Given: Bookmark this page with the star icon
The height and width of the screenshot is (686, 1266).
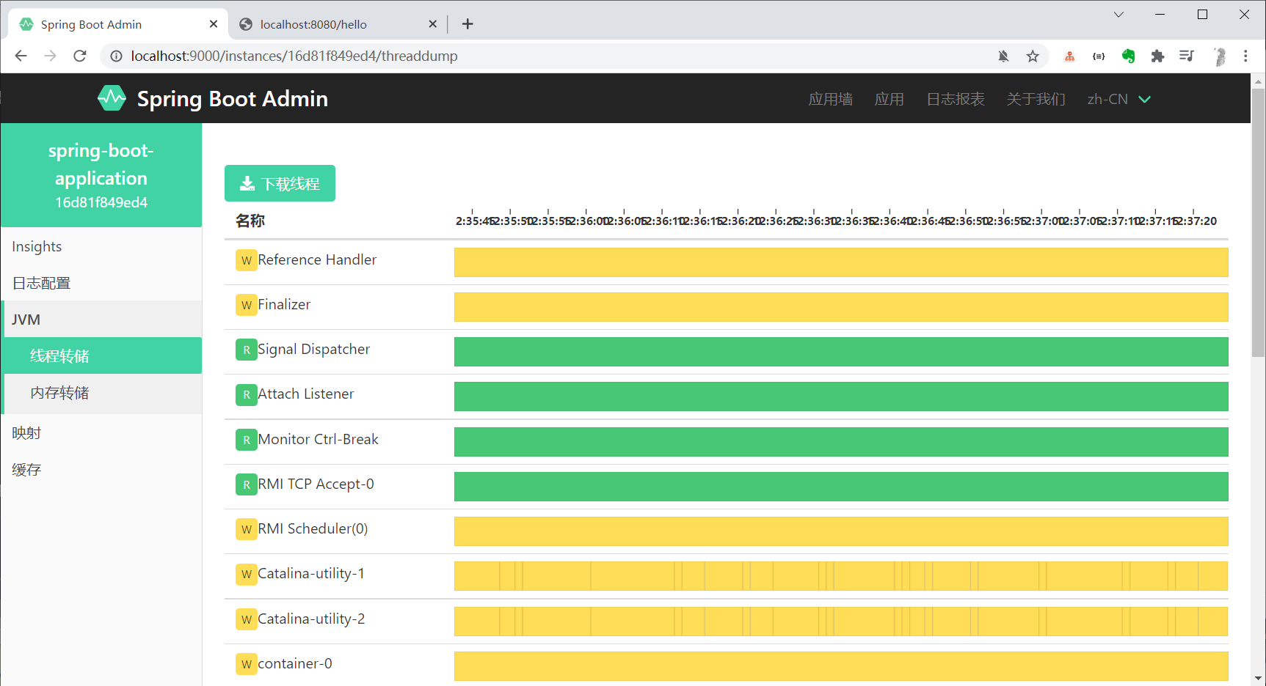Looking at the screenshot, I should pos(1033,56).
